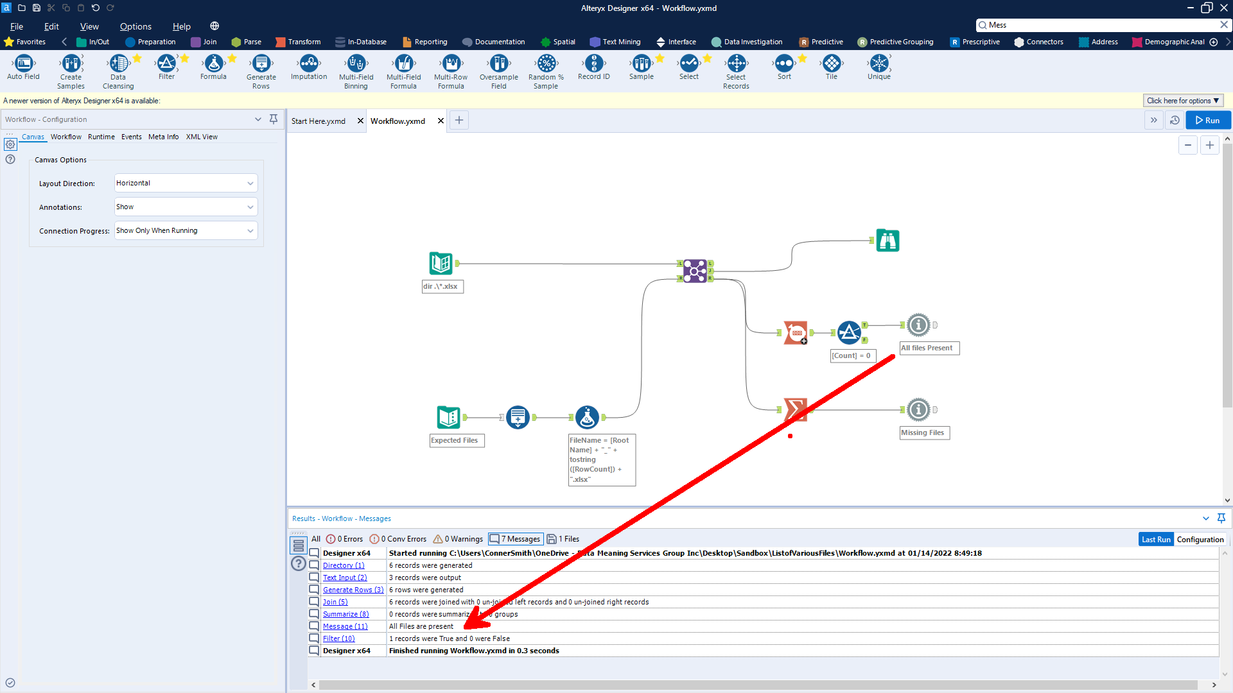Open the Annotations dropdown

185,207
